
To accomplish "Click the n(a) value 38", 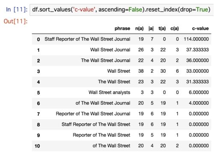I will (x=141, y=71).
